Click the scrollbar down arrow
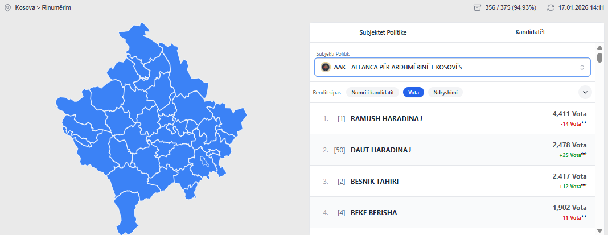This screenshot has width=608, height=235. click(599, 230)
